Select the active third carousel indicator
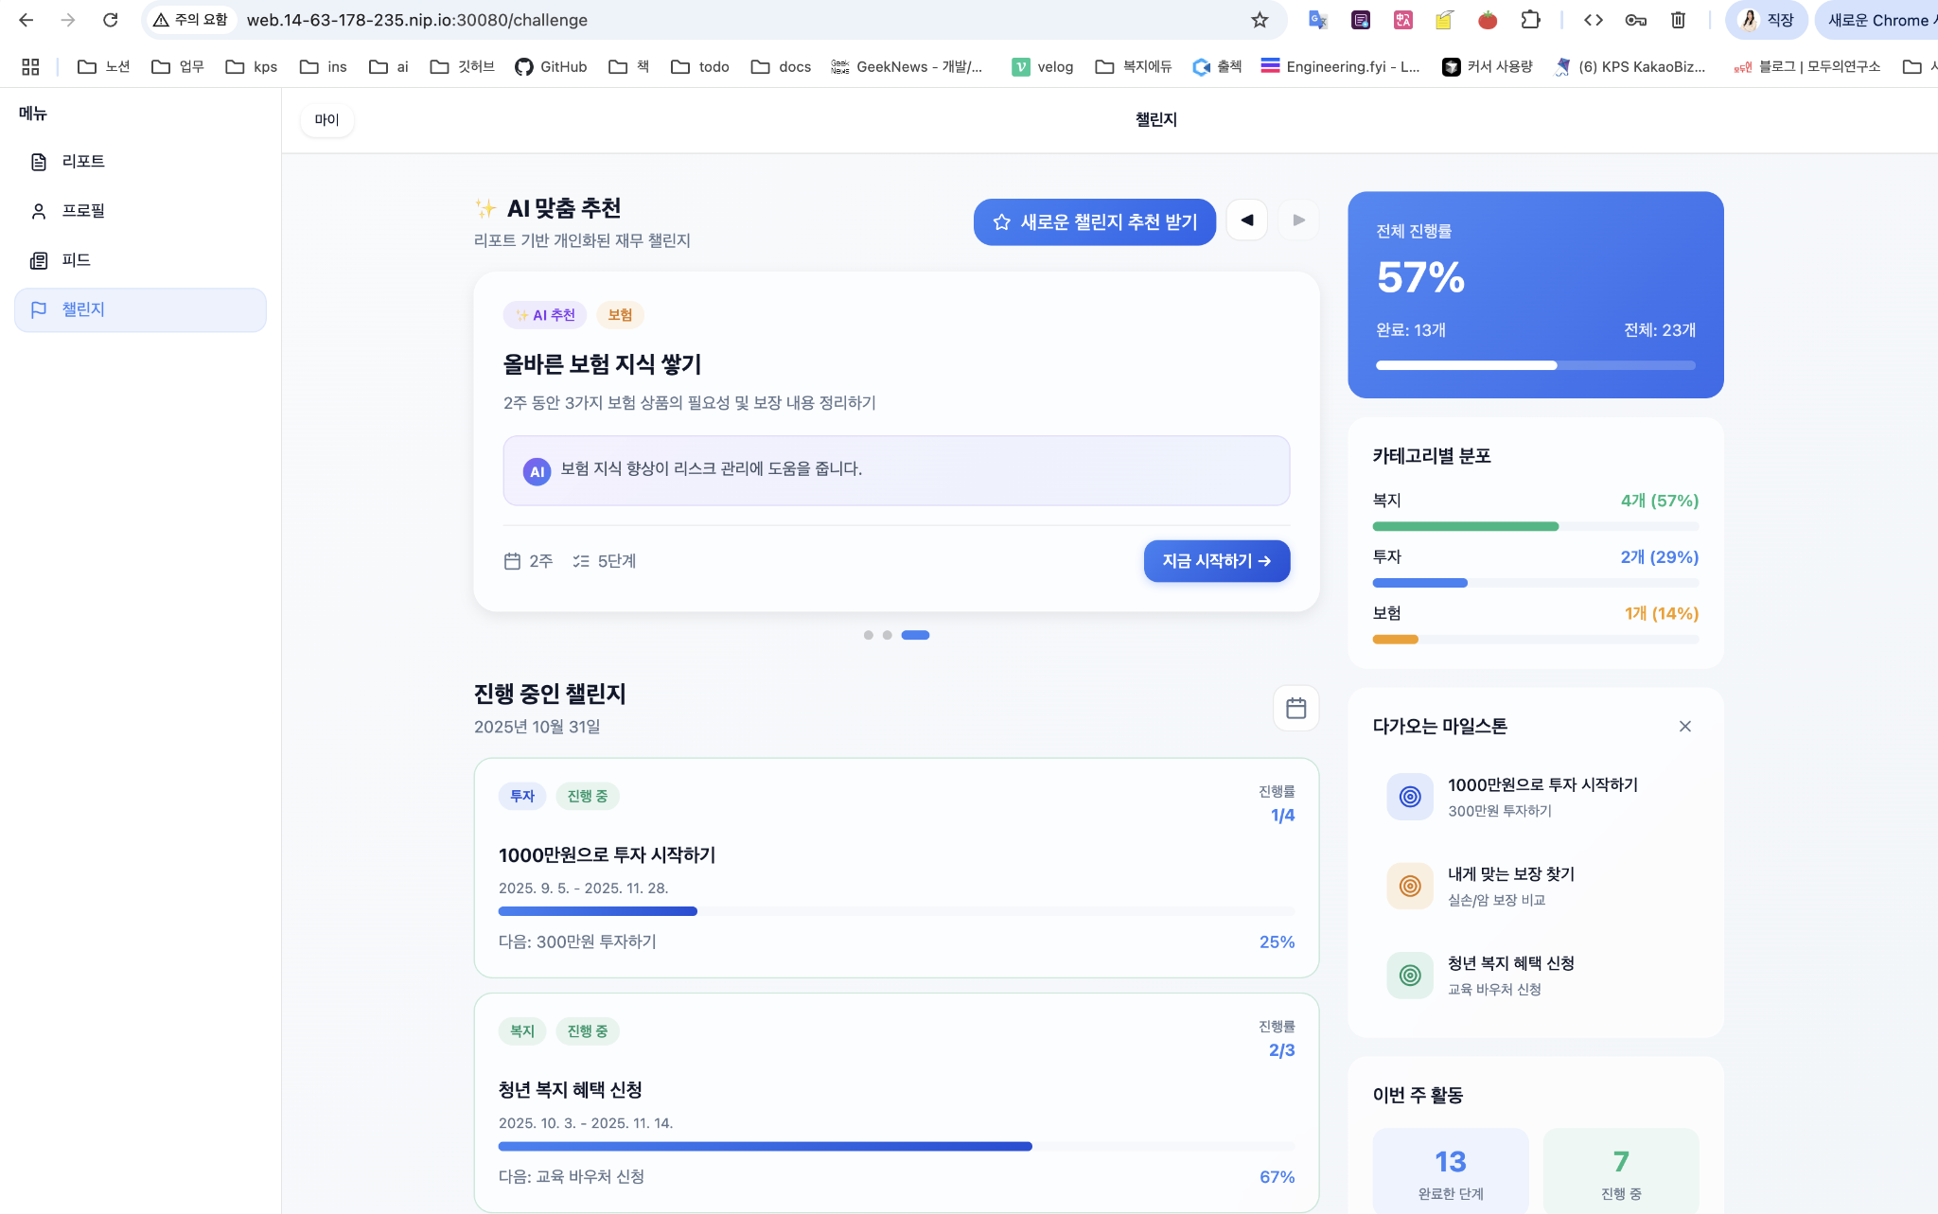1938x1214 pixels. [915, 635]
